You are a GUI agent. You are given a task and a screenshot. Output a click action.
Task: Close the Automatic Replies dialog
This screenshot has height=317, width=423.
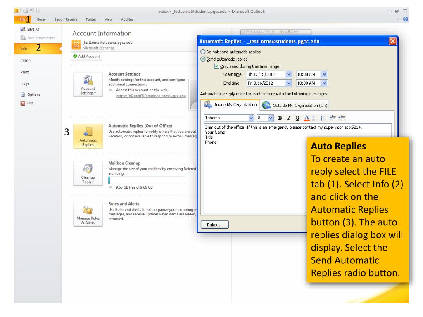tap(392, 41)
